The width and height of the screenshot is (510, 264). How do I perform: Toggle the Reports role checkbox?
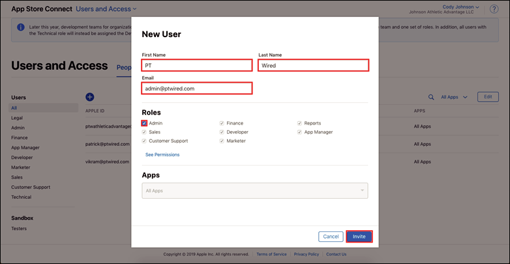click(299, 123)
